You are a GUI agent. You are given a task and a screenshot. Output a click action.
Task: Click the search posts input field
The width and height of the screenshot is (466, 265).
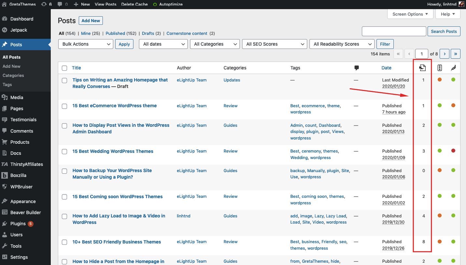tap(394, 31)
